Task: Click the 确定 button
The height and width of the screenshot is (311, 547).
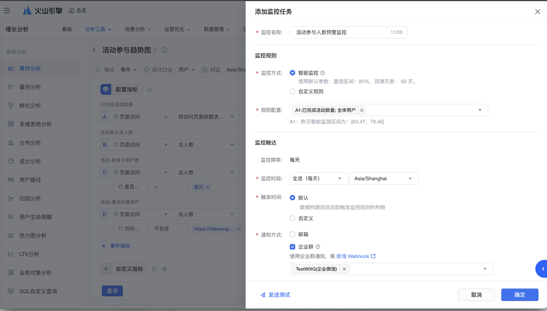Action: click(520, 295)
